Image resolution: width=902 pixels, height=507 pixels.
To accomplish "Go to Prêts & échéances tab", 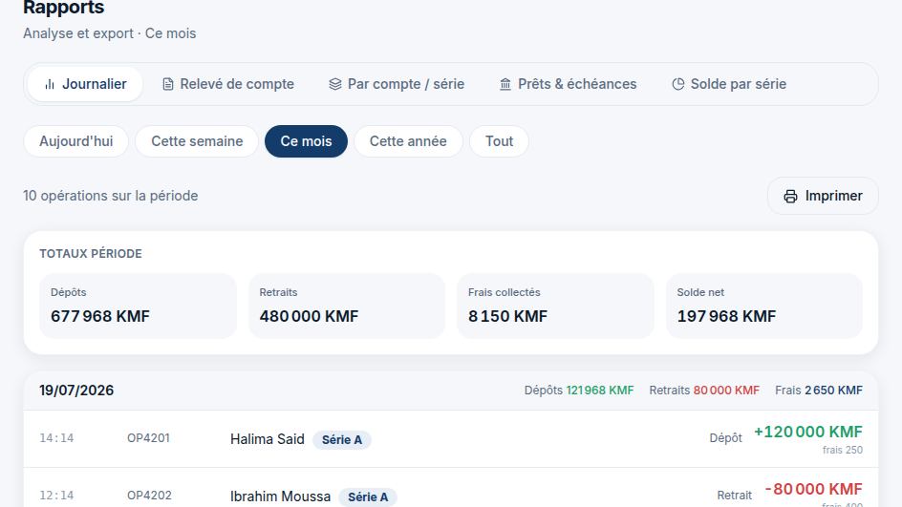I will pyautogui.click(x=568, y=84).
